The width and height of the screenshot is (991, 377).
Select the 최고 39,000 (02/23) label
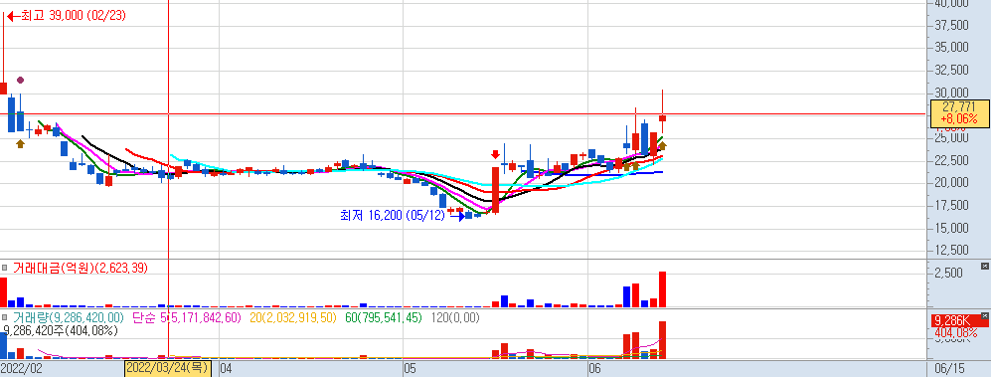tap(74, 15)
